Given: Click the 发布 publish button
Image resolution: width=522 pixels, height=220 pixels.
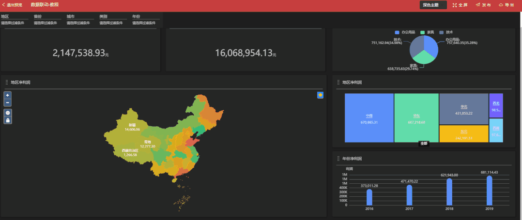Looking at the screenshot, I should click(483, 5).
